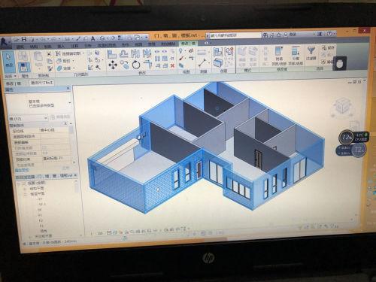Expand the Views tree root in Project Browser
Viewport: 376px width, 282px height.
tap(19, 183)
